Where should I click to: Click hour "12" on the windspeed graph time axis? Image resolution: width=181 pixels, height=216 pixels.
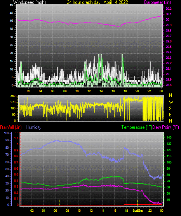tap(89, 91)
